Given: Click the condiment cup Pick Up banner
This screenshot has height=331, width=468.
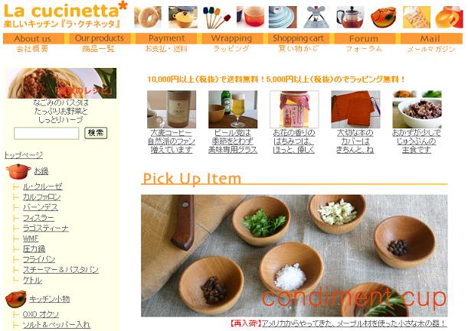Looking at the screenshot, I should pyautogui.click(x=294, y=255).
